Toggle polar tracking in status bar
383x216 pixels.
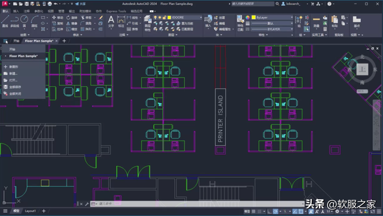tap(275, 211)
